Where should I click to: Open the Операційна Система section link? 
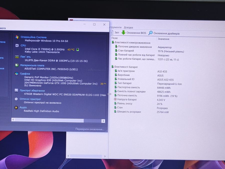click(x=33, y=37)
